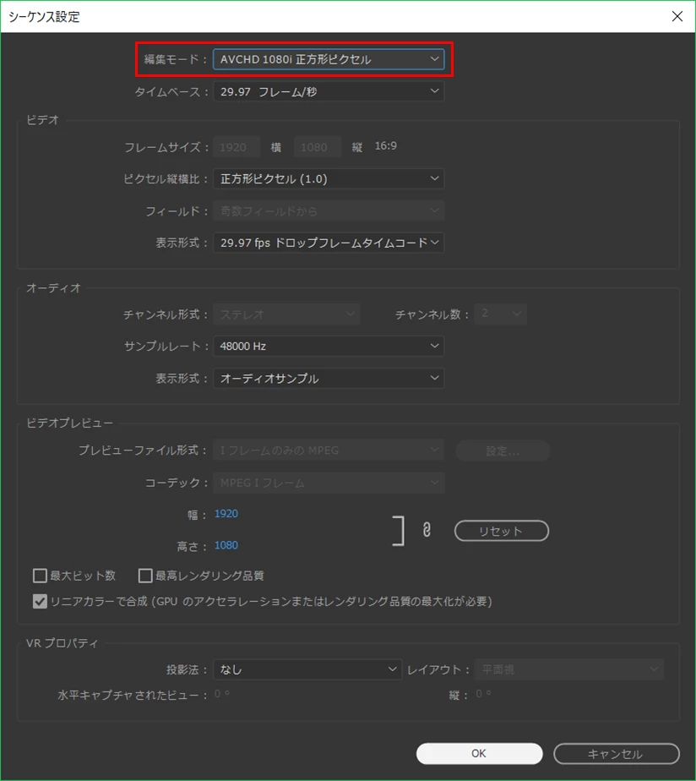Click the 16:9 aspect ratio text
This screenshot has height=781, width=696.
point(386,146)
